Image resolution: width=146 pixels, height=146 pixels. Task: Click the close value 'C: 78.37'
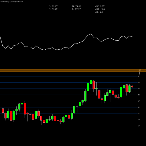pyautogui.click(x=53, y=9)
